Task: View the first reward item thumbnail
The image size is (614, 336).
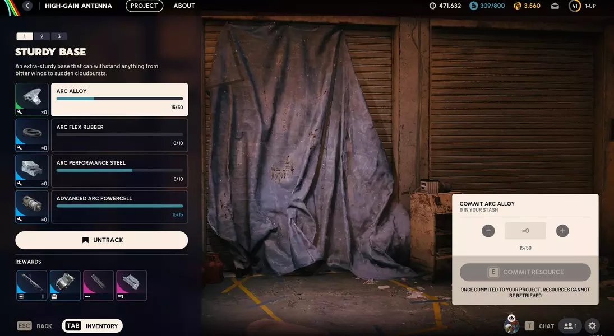Action: (31, 286)
